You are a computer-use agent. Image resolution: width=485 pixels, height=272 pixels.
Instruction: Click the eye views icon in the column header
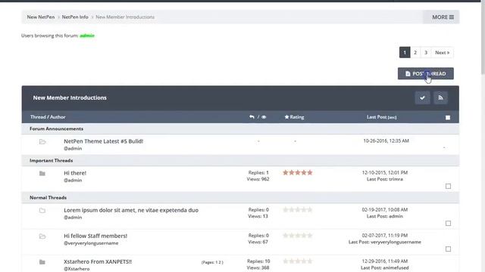(264, 117)
